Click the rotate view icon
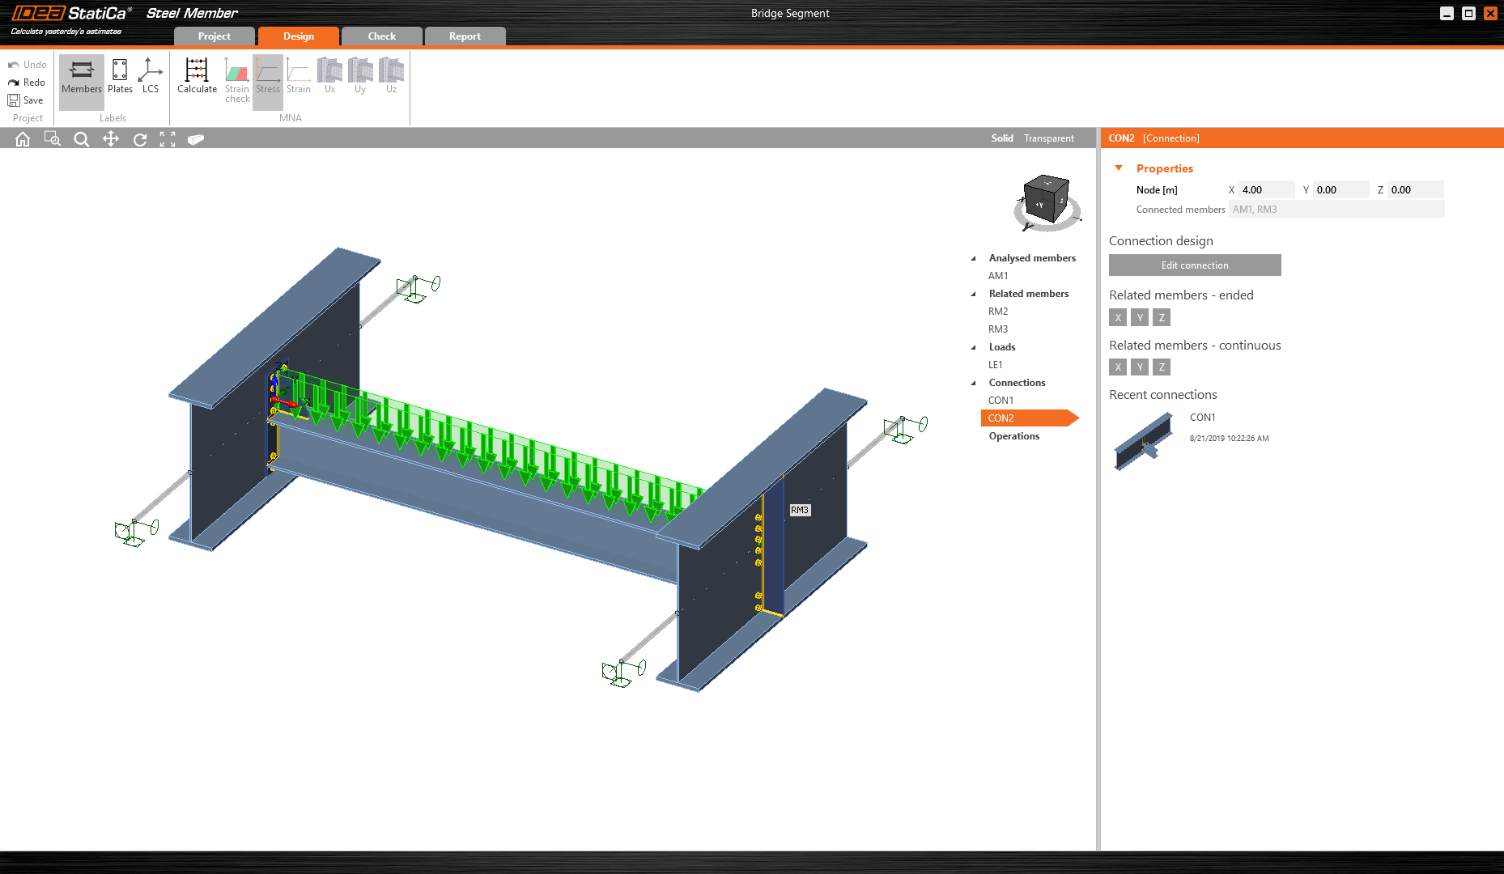 140,139
